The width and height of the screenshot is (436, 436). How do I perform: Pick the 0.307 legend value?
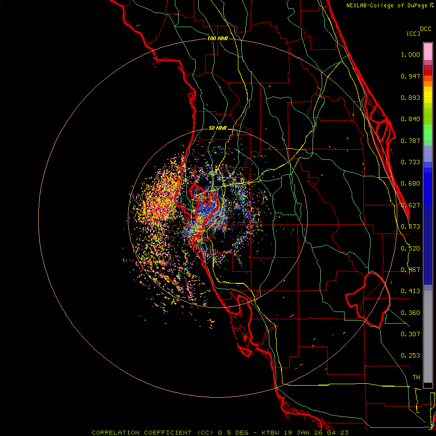(410, 334)
